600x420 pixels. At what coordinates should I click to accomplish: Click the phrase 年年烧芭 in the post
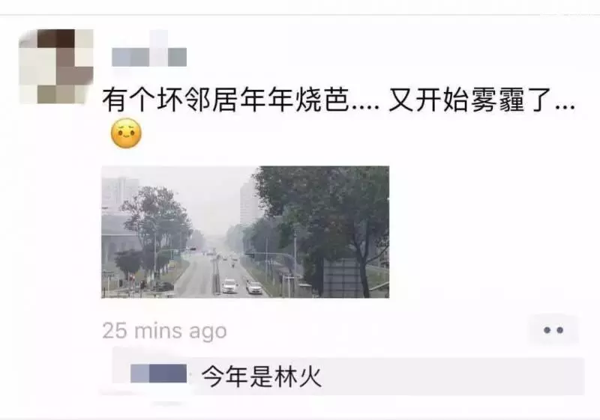point(295,100)
